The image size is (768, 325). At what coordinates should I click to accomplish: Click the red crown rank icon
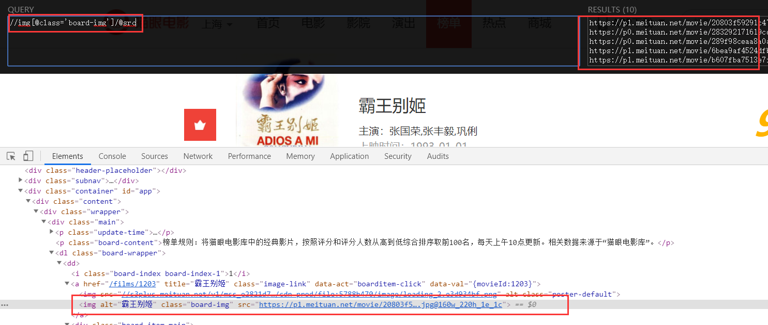pos(200,125)
